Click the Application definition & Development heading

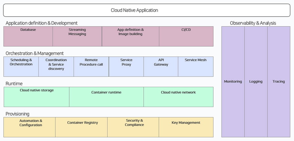point(41,23)
